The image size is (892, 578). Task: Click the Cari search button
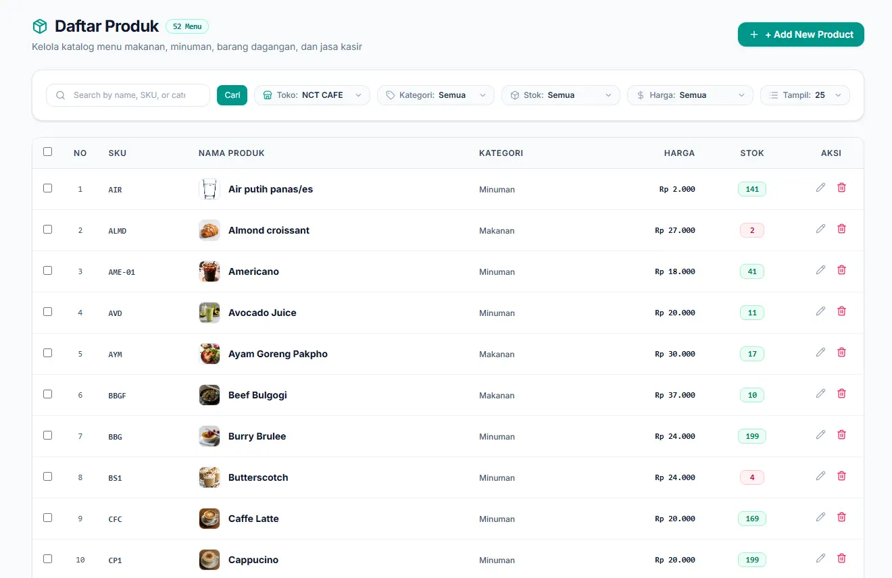click(x=232, y=95)
